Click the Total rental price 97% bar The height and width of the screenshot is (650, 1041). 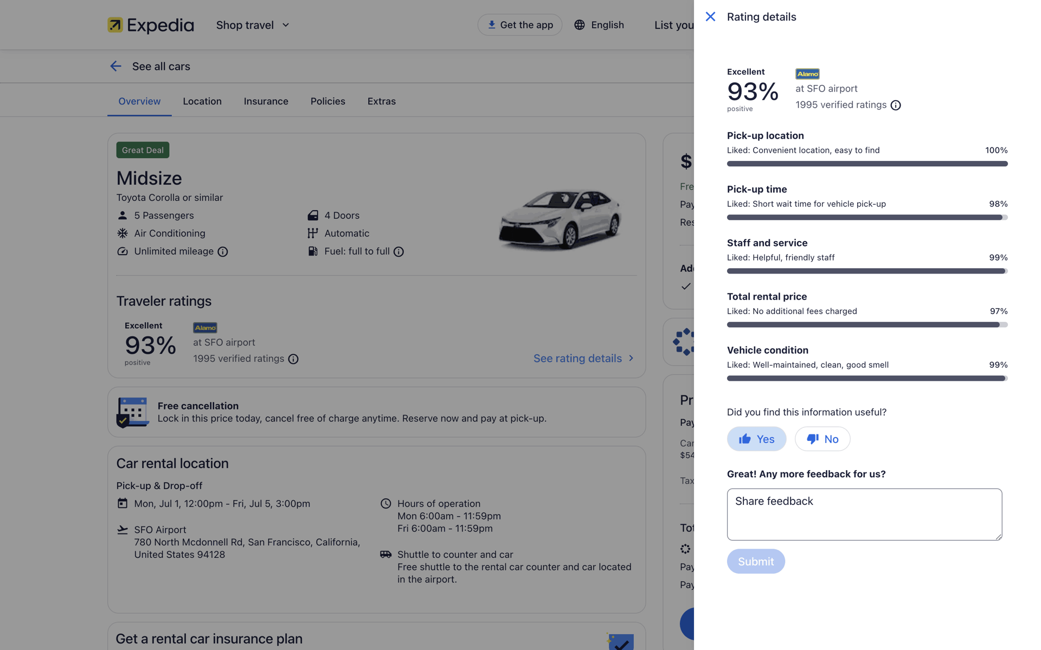(867, 324)
